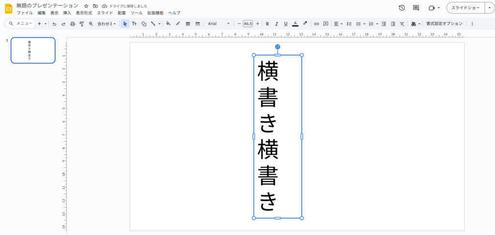This screenshot has height=235, width=495.
Task: Open the fill color bucket
Action: [168, 23]
